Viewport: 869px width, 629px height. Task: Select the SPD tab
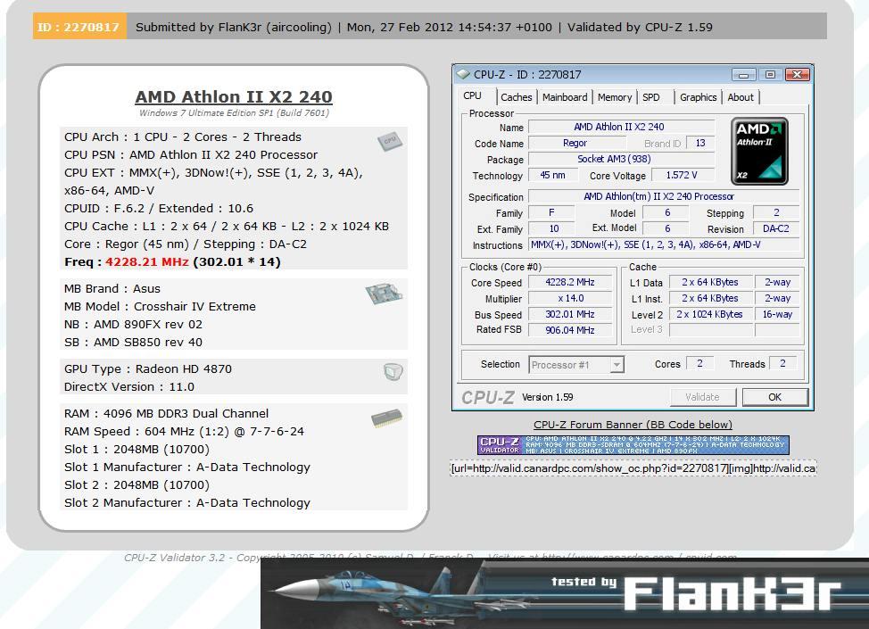pyautogui.click(x=651, y=97)
